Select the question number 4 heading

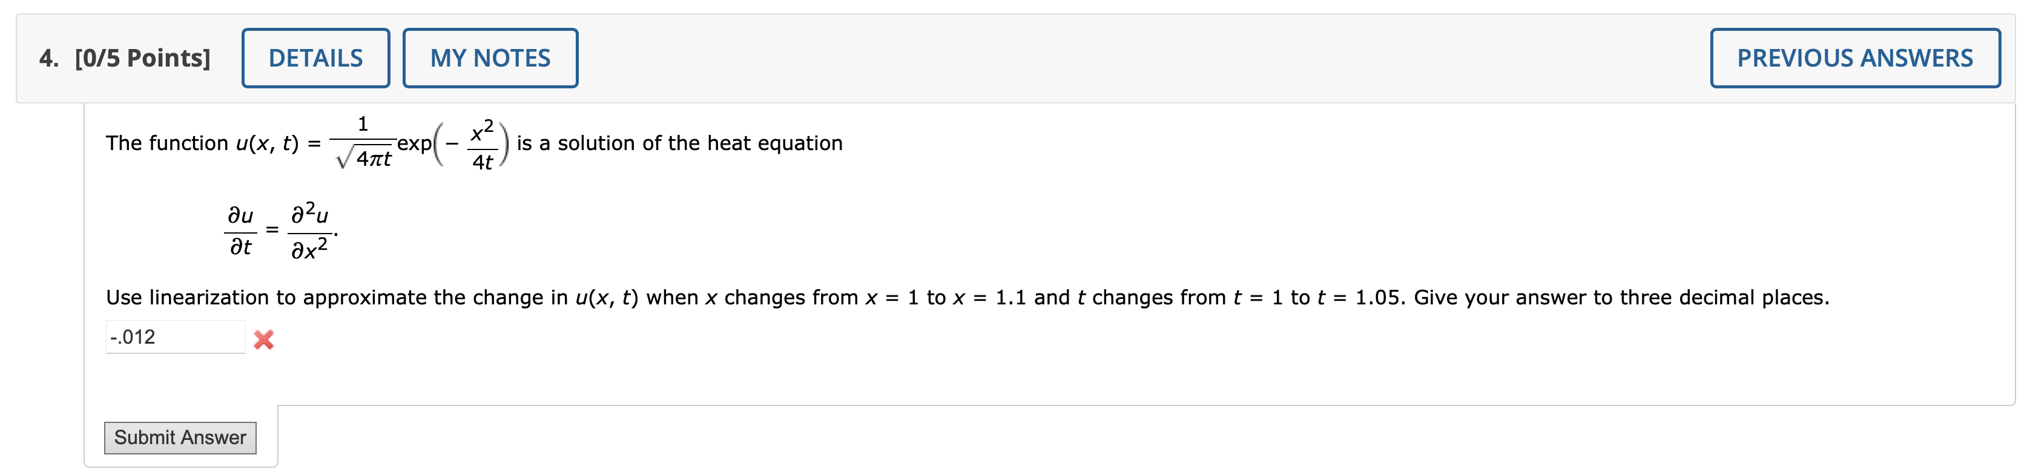pyautogui.click(x=47, y=57)
